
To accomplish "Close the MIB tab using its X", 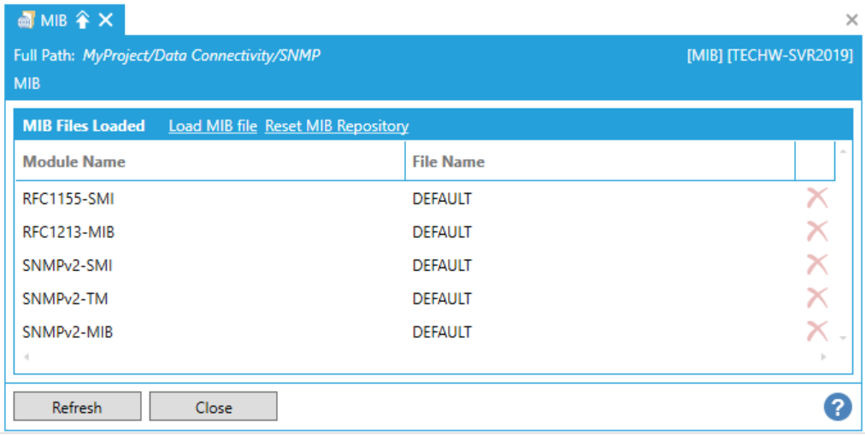I will [105, 21].
